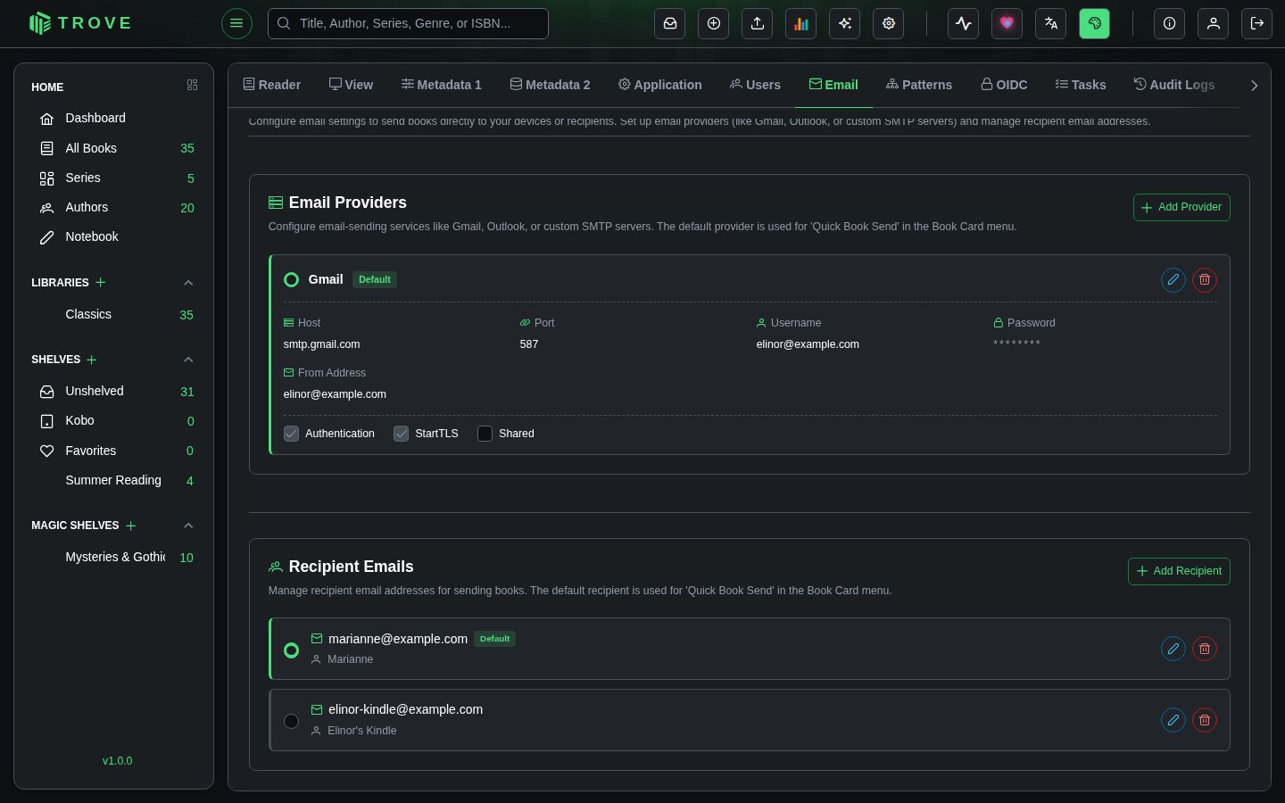
Task: Switch to the Metadata 1 tab
Action: tap(441, 85)
